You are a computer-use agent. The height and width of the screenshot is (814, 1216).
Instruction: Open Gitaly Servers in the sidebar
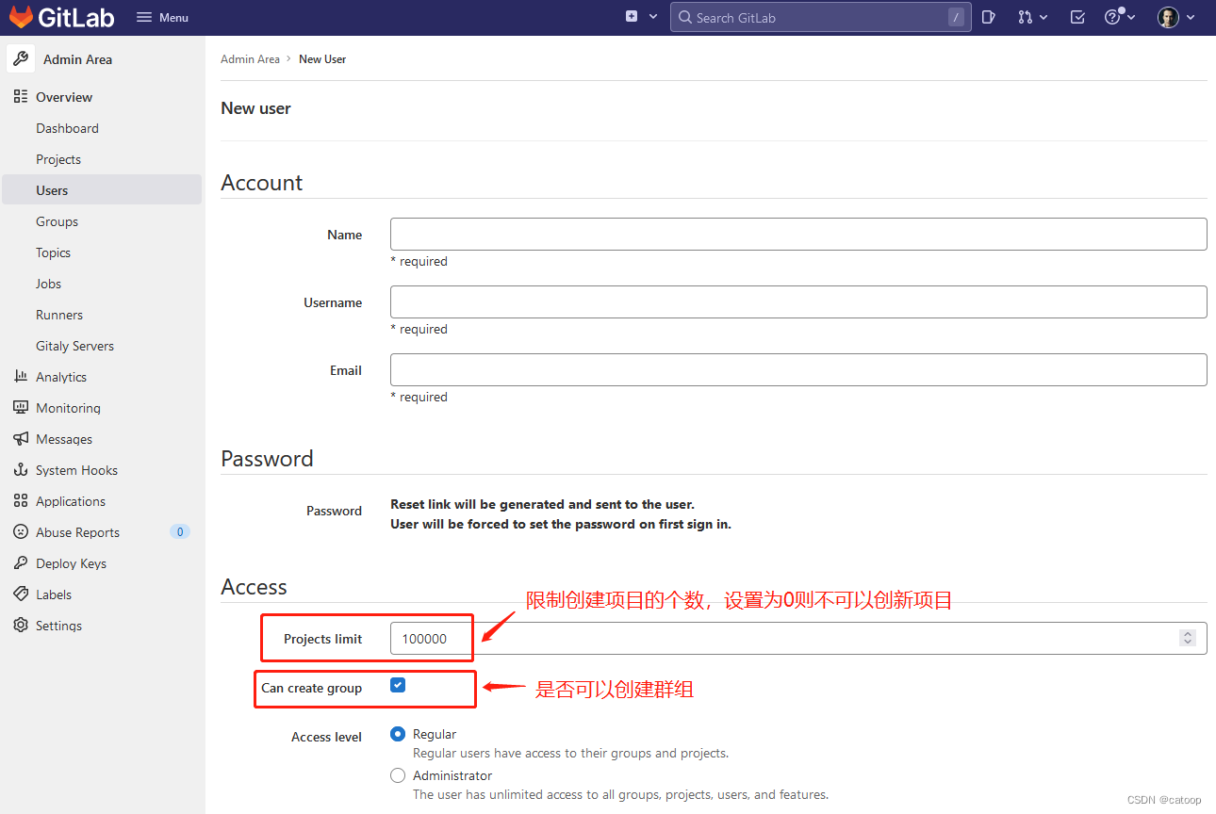74,346
